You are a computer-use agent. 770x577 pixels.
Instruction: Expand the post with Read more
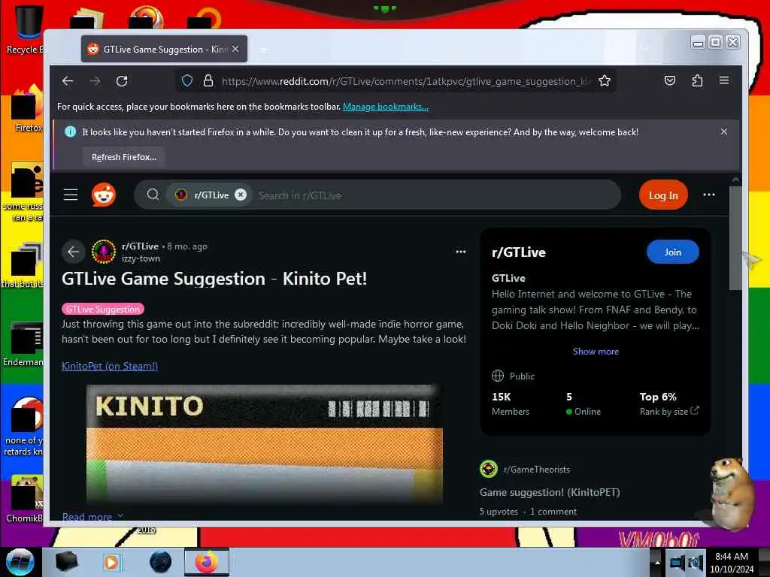tap(92, 516)
